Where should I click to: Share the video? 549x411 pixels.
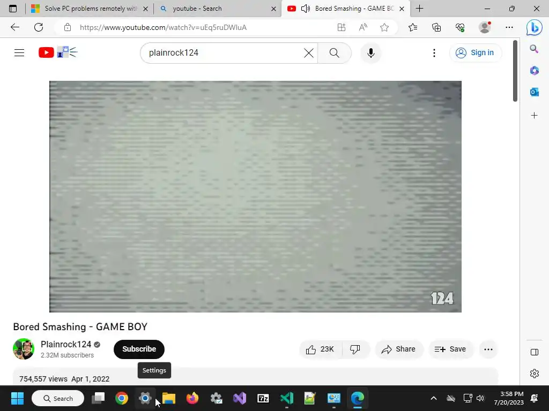pyautogui.click(x=399, y=349)
